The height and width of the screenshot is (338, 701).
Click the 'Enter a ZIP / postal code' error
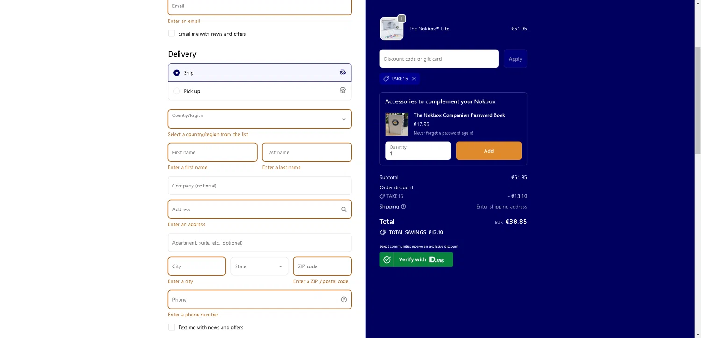(321, 281)
